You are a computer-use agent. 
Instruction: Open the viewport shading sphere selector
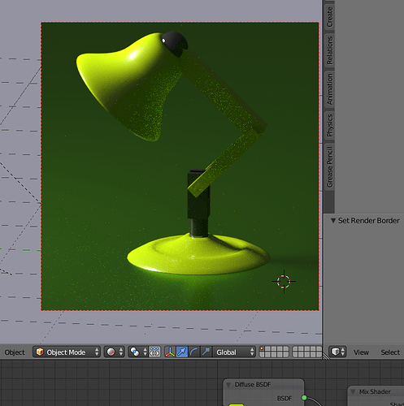[x=115, y=352]
